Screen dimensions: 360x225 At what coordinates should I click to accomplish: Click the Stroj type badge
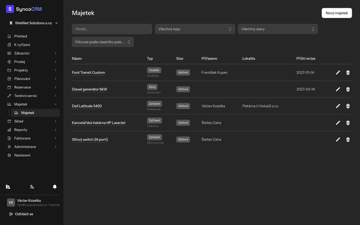click(152, 87)
